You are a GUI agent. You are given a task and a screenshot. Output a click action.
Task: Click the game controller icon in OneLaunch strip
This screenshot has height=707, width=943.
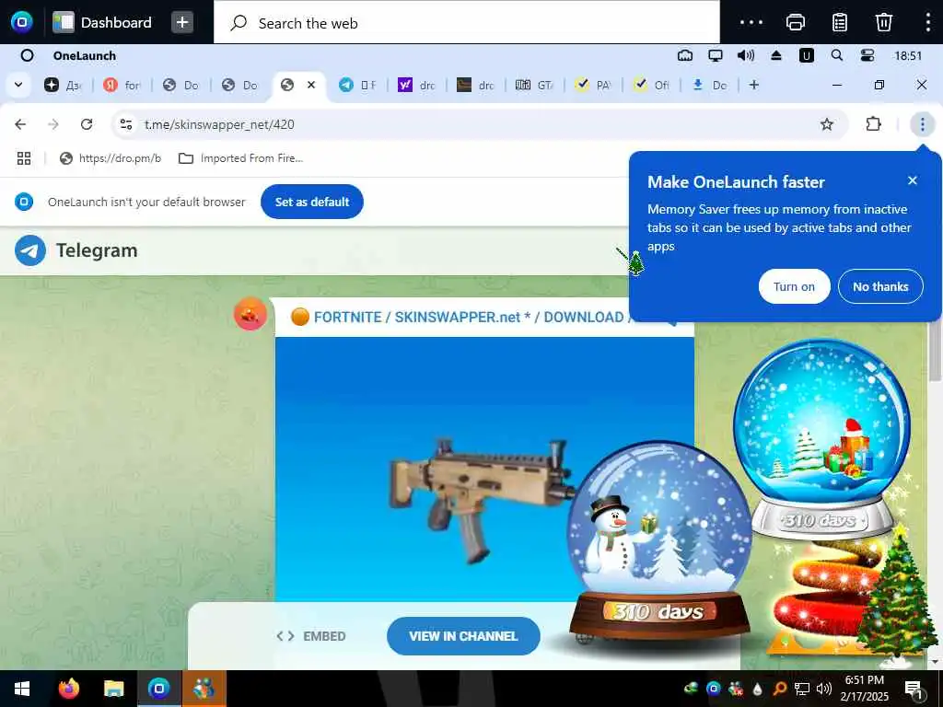coord(685,56)
